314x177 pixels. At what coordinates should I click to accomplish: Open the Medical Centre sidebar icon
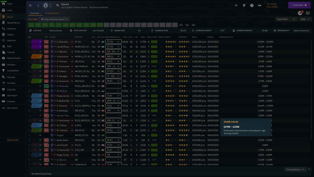(3, 58)
